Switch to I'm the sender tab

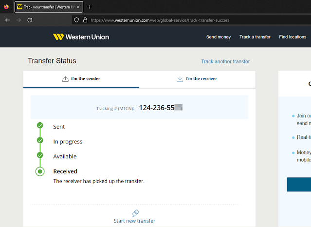pos(81,79)
